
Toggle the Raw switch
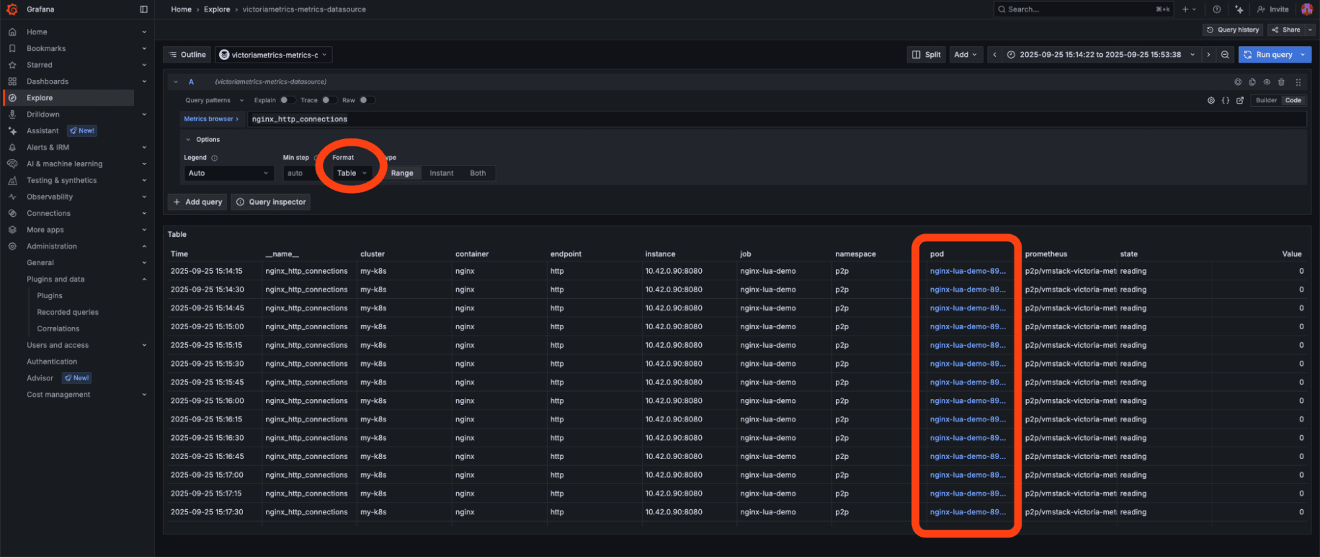point(367,100)
